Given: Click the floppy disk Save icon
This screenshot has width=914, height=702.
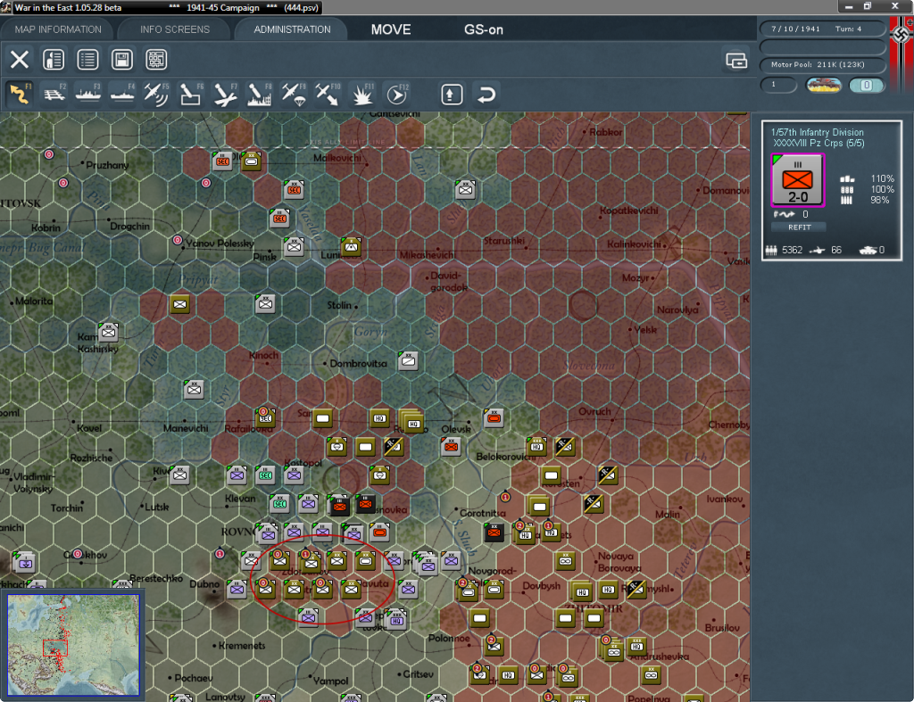Looking at the screenshot, I should tap(121, 60).
